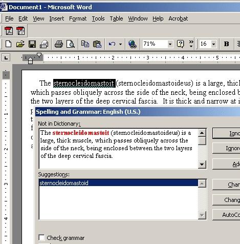The image size is (240, 244).
Task: Open the Edit menu
Action: (x=23, y=18)
